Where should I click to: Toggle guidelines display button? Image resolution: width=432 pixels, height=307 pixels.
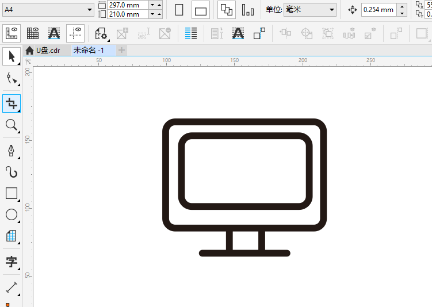pos(75,34)
